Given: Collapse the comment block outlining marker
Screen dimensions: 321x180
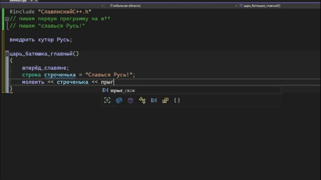Looking at the screenshot, I should pos(7,19).
